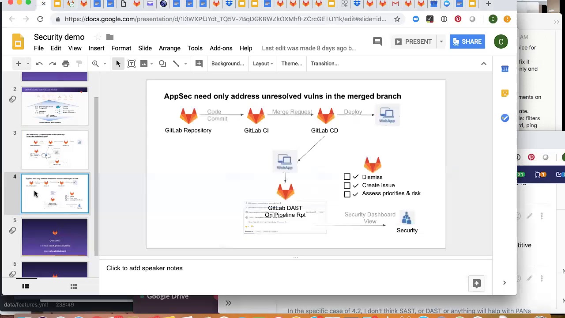565x318 pixels.
Task: Open the Slide menu
Action: coord(145,48)
